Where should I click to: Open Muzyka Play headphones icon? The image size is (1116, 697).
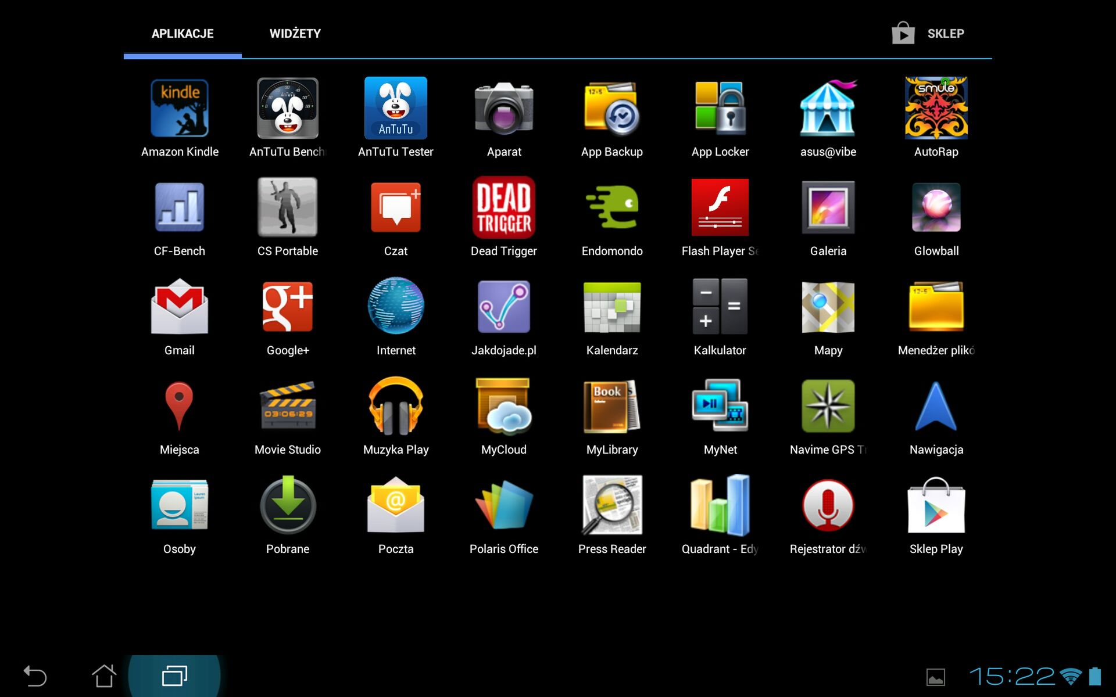point(395,407)
